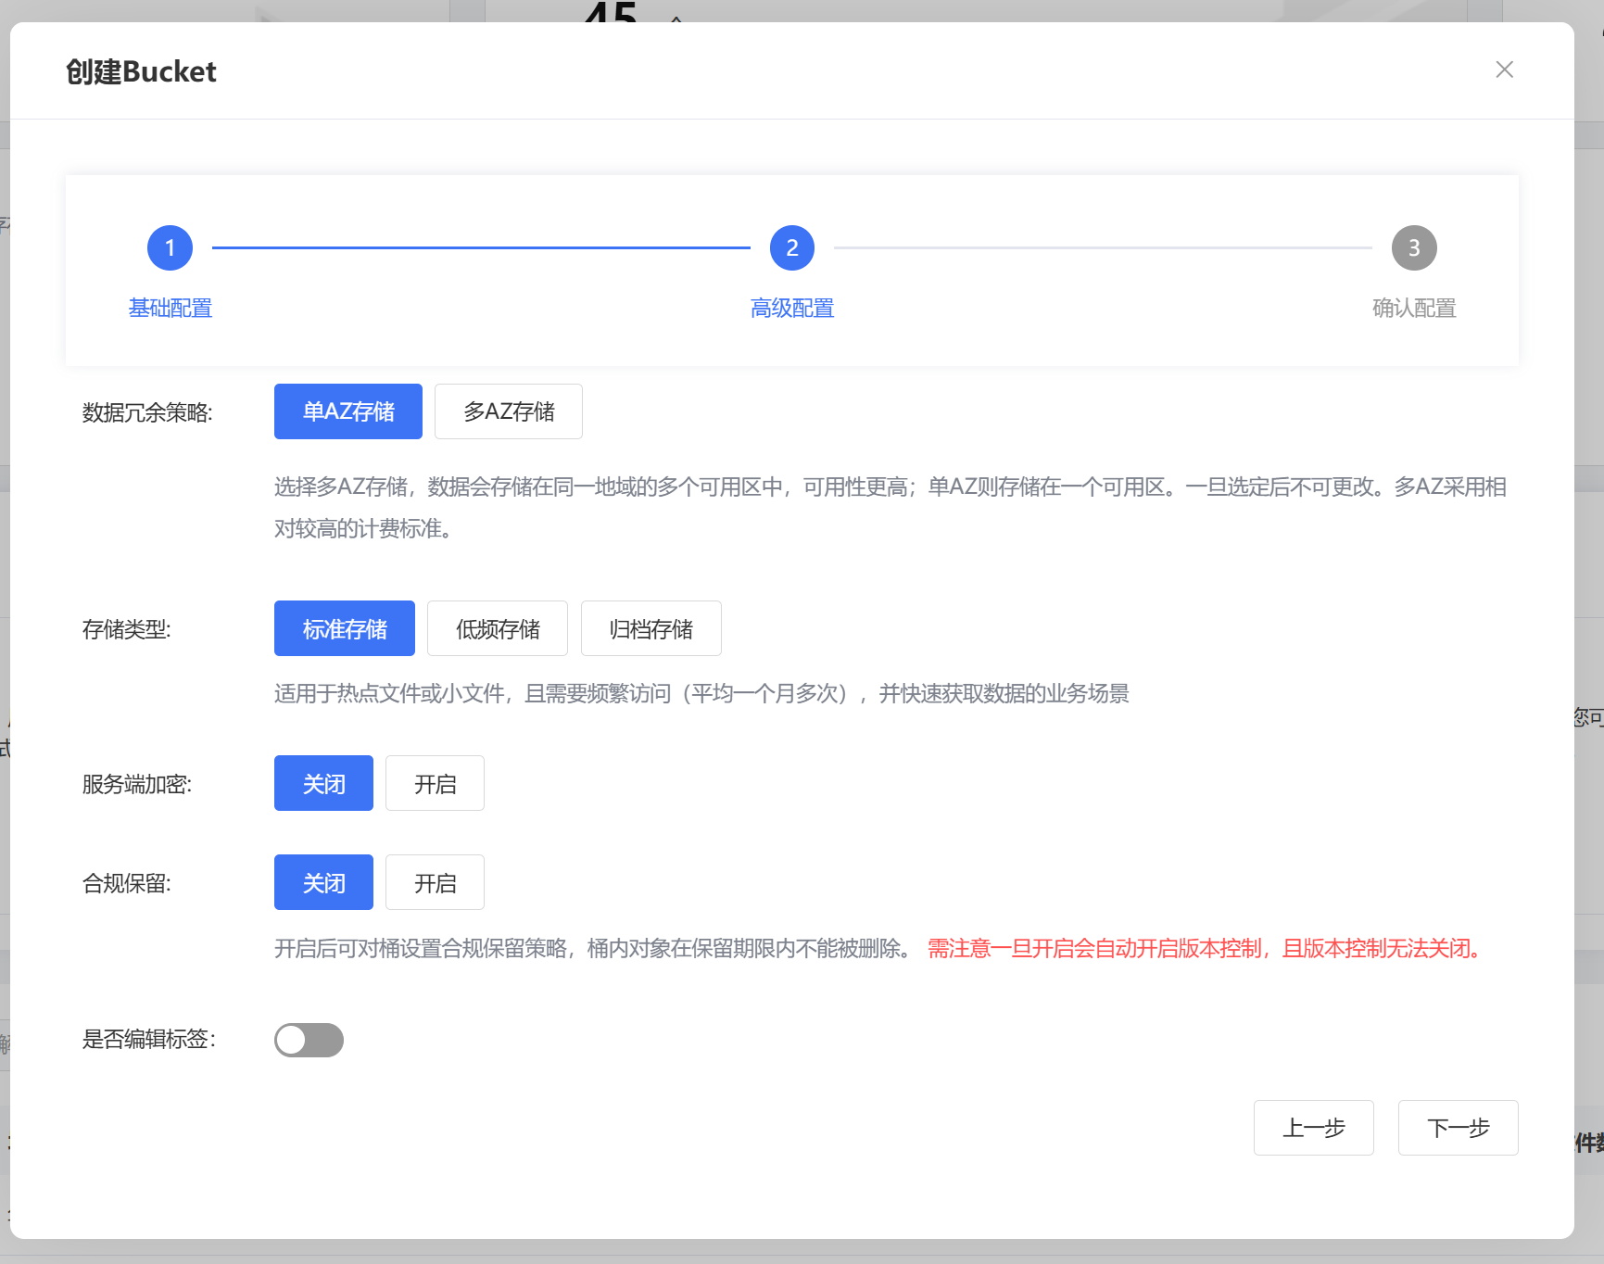Viewport: 1604px width, 1264px height.
Task: Close the 创建Bucket dialog
Action: (x=1504, y=70)
